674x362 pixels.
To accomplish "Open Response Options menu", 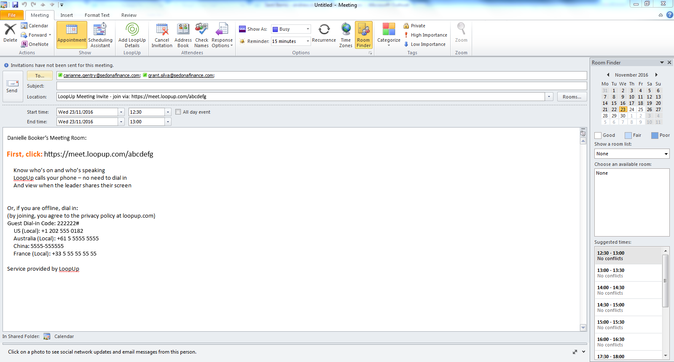I will [x=222, y=35].
